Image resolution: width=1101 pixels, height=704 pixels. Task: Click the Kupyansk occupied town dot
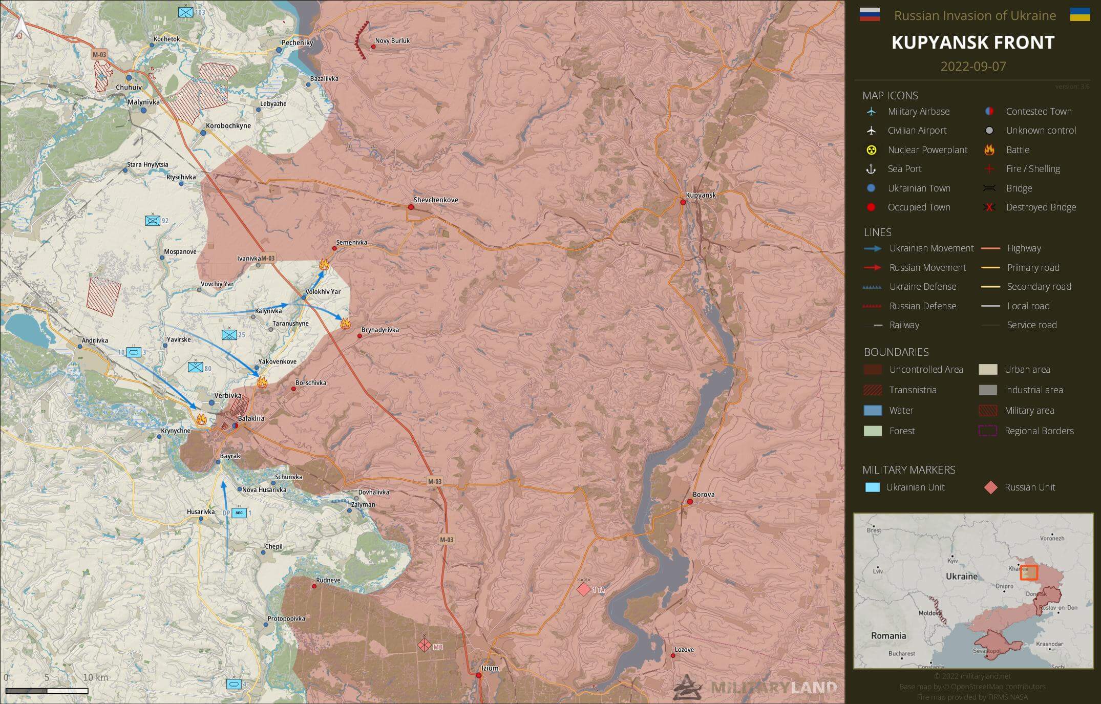(x=683, y=202)
